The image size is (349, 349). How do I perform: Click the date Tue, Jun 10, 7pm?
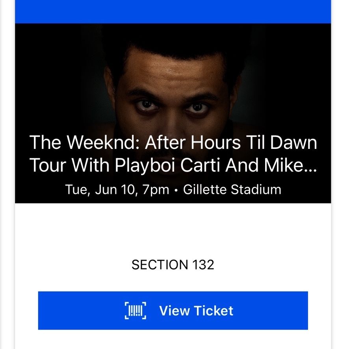(117, 189)
